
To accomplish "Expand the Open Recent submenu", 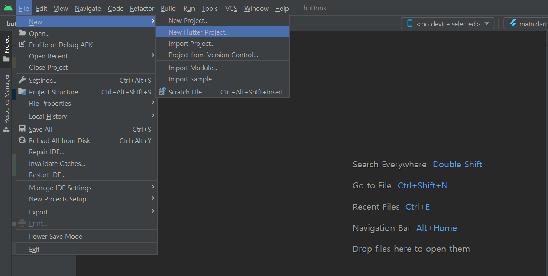I will click(152, 55).
